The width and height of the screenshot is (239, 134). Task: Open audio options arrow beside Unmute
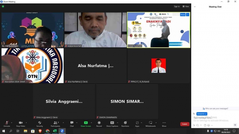(12, 123)
